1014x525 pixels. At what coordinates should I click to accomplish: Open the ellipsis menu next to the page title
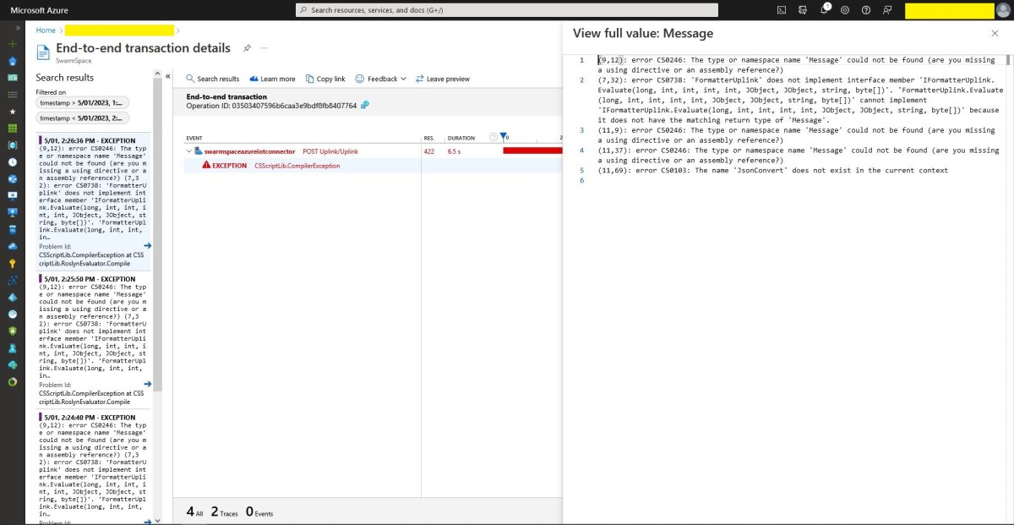pos(264,48)
